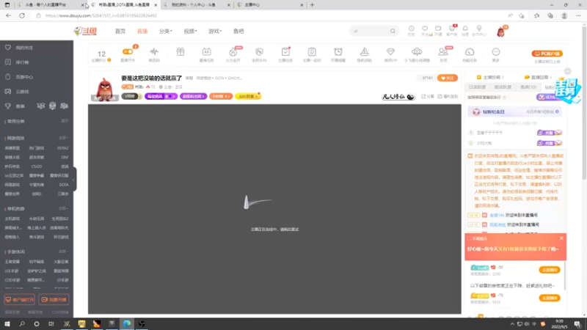Image resolution: width=587 pixels, height=330 pixels.
Task: Expand 全部 next to 网游竞技
Action: [x=63, y=138]
